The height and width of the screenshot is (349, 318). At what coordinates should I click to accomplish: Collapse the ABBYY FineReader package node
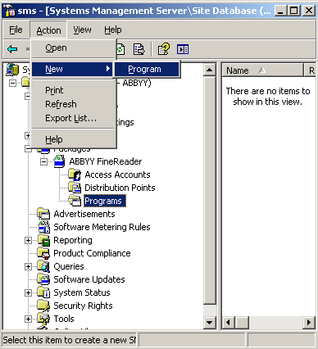click(43, 161)
